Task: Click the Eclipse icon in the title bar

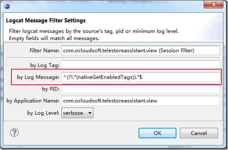Action: click(x=7, y=6)
